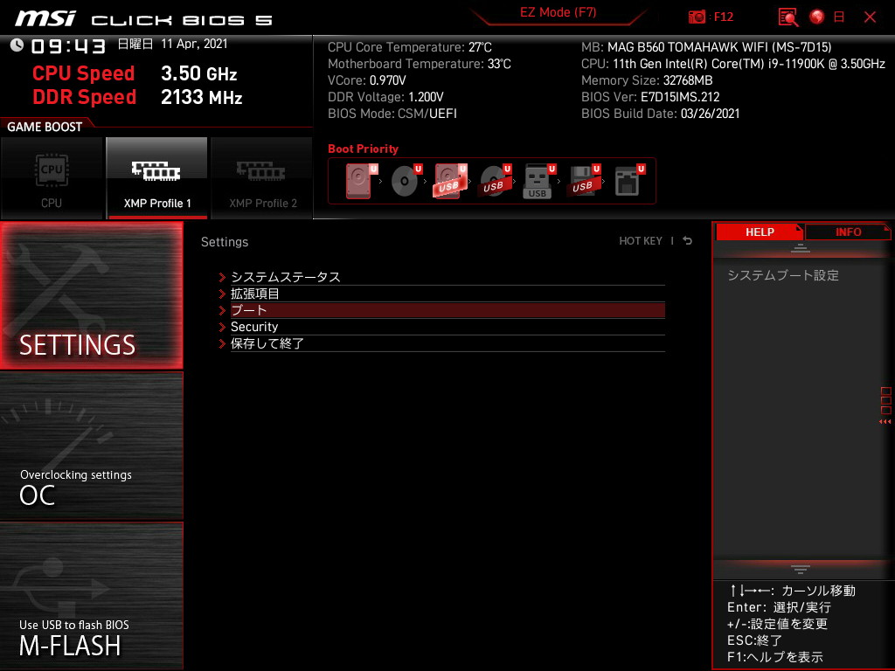Click the help panel bottom scroll handle
Image resolution: width=895 pixels, height=671 pixels.
pyautogui.click(x=801, y=569)
